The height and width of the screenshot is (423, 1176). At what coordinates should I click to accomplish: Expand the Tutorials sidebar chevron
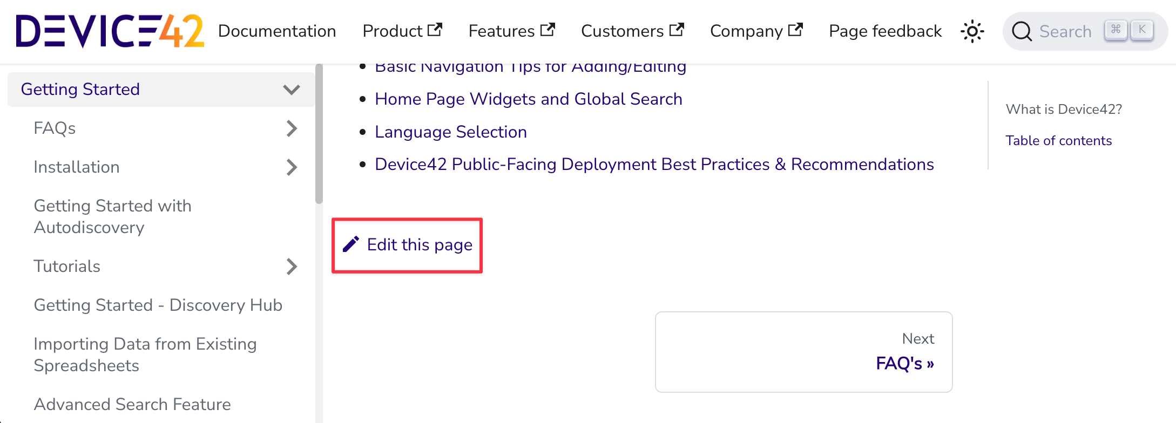click(292, 267)
